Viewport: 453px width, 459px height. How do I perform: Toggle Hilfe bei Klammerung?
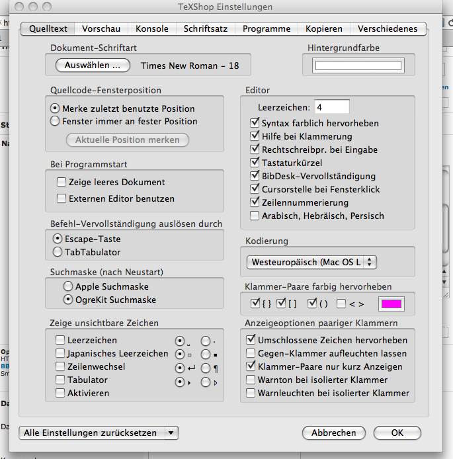tap(255, 136)
